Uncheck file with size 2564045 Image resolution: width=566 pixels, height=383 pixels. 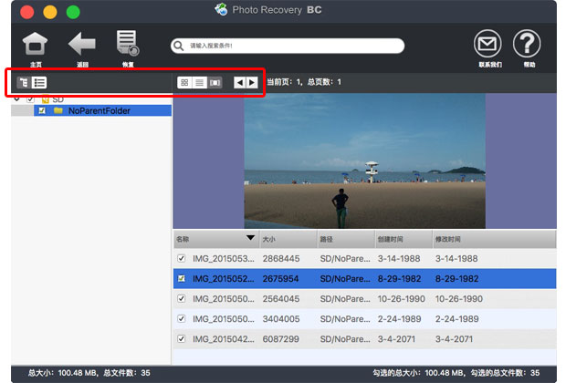tap(182, 298)
